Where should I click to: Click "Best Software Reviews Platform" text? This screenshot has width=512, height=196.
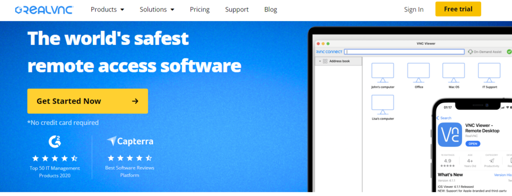tap(129, 171)
